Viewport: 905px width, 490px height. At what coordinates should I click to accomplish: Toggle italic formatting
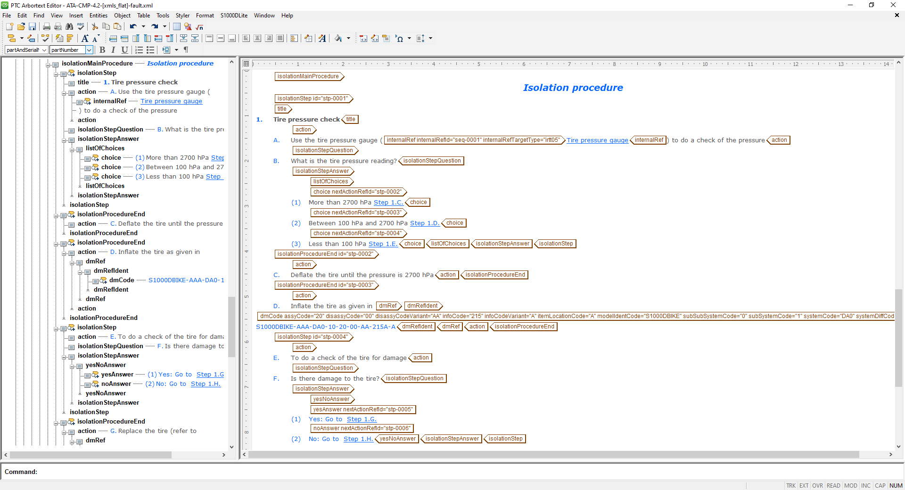tap(113, 50)
